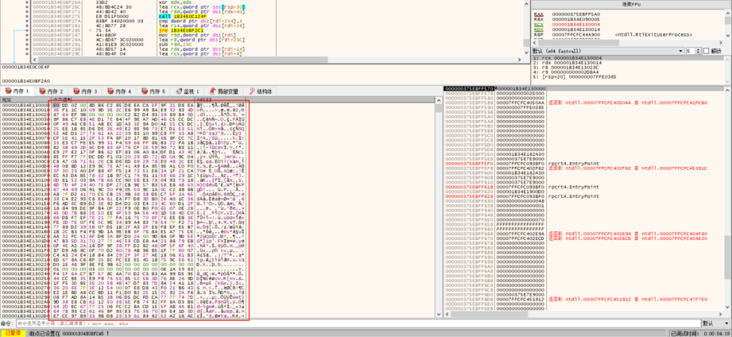Viewport: 732px width, 337px height.
Task: Open the 监视 1 watch tab
Action: 187,91
